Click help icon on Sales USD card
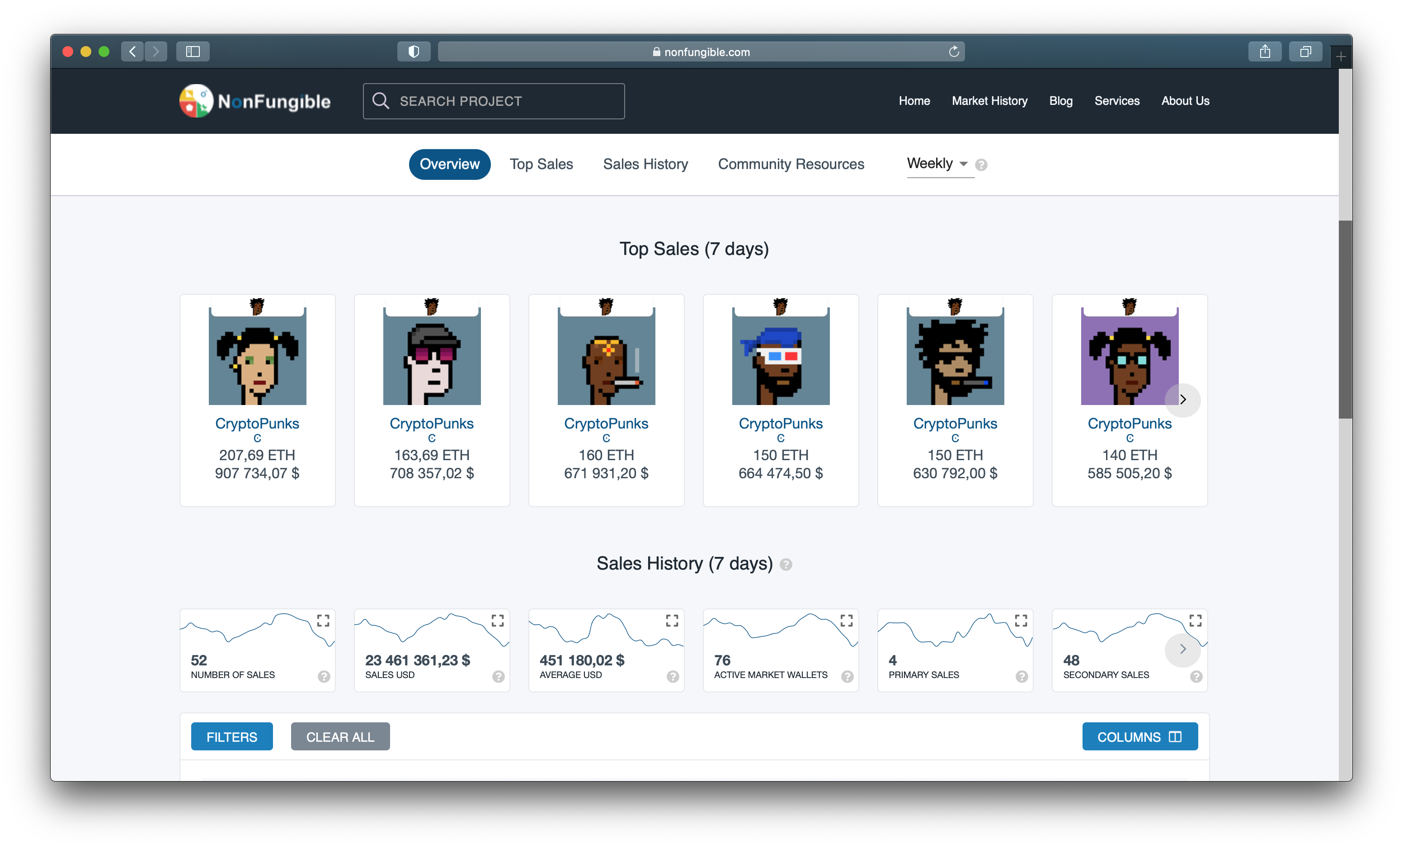1403x848 pixels. [498, 676]
